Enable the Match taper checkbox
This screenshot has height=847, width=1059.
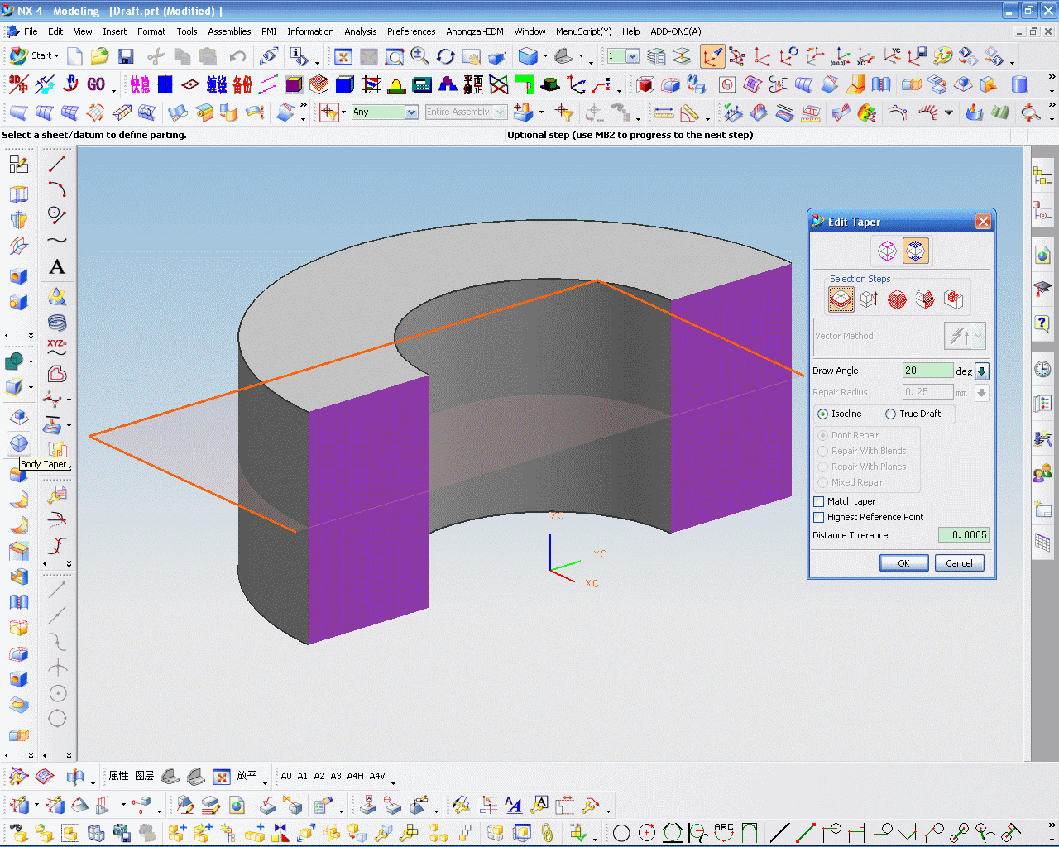pyautogui.click(x=819, y=501)
